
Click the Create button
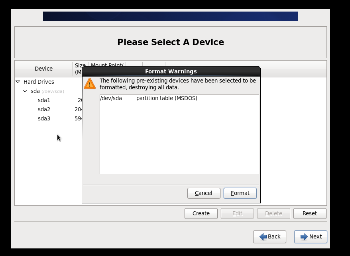(x=201, y=213)
